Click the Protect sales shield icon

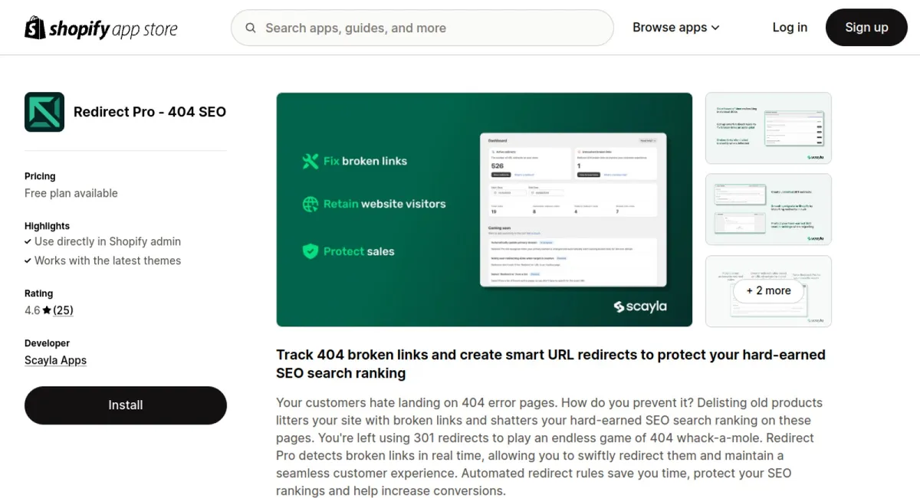coord(310,251)
